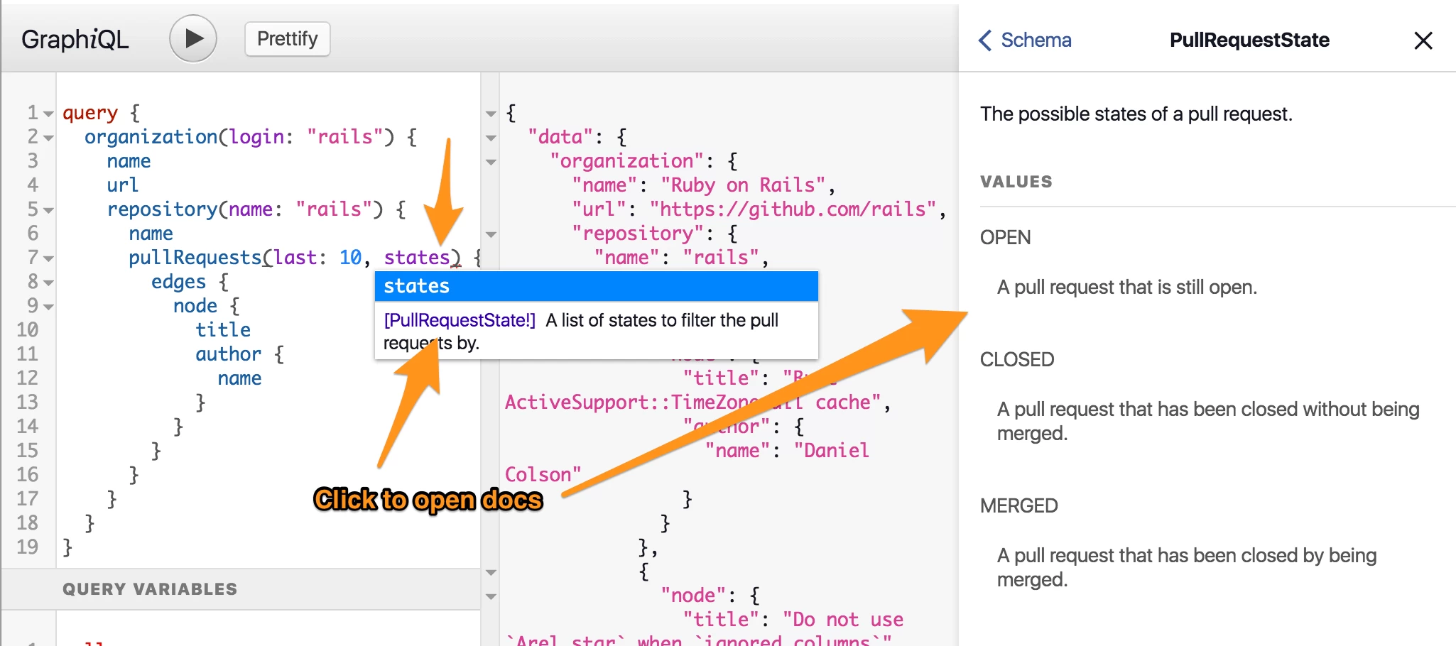
Task: Open the PullRequestState type link in the hint
Action: point(460,320)
